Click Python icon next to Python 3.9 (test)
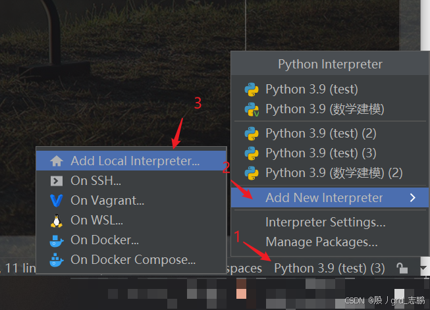 pos(252,90)
